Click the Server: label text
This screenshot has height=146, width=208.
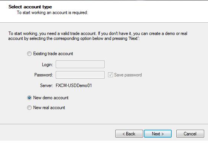pos(47,86)
